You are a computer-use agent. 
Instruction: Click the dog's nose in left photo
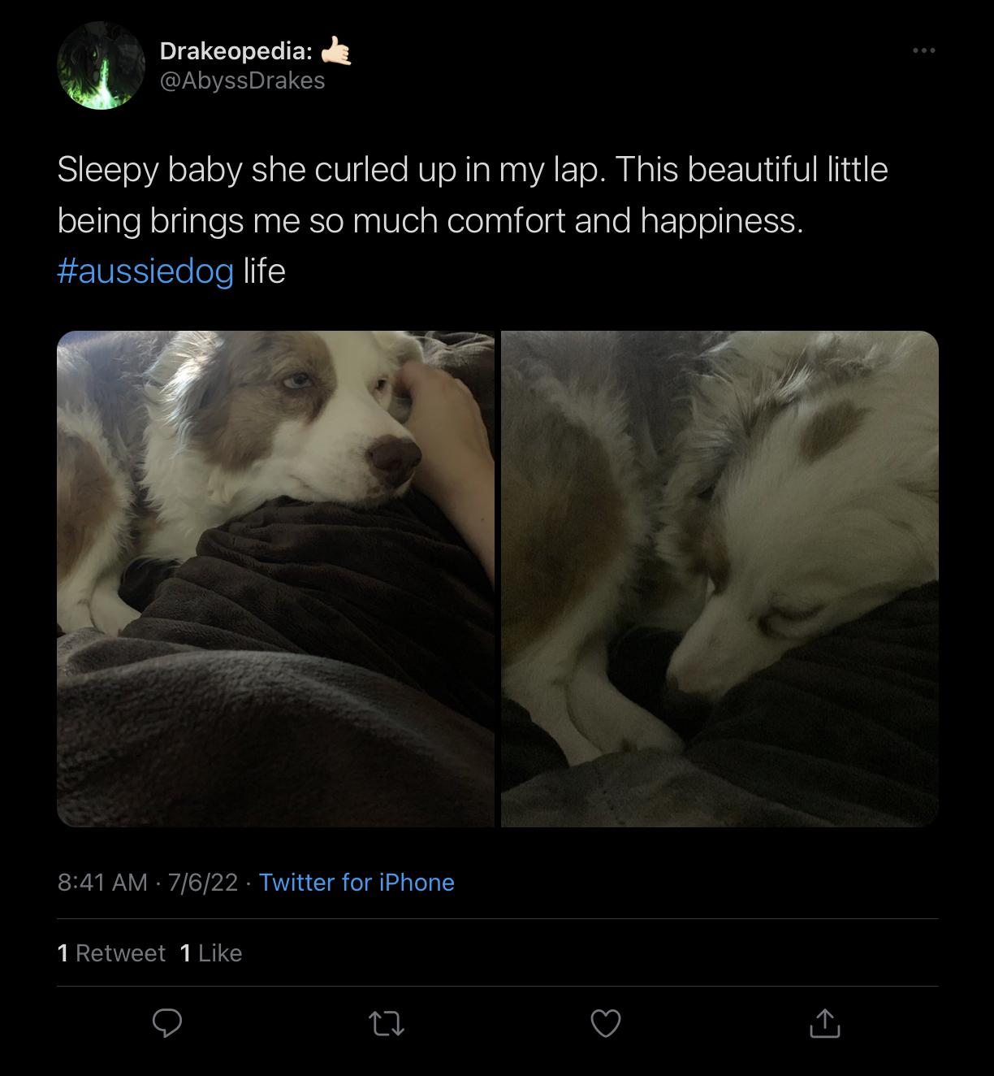click(393, 458)
